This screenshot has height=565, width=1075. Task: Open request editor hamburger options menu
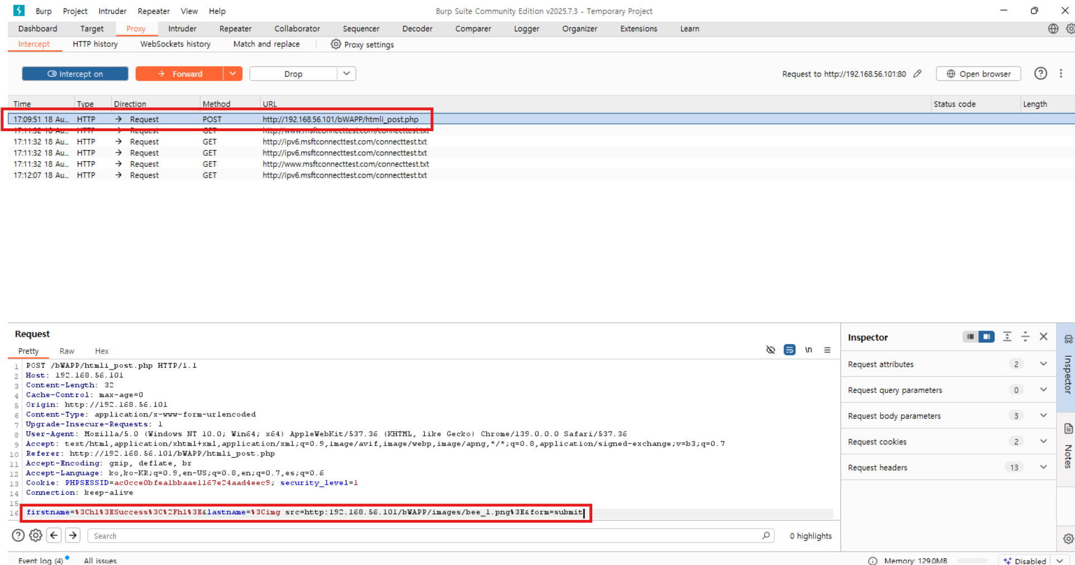[827, 350]
